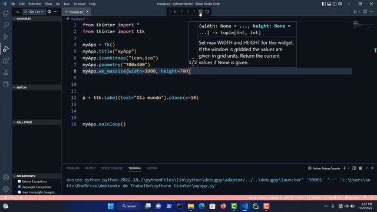377x212 pixels.
Task: Click Step Over in debug toolbar
Action: [181, 12]
